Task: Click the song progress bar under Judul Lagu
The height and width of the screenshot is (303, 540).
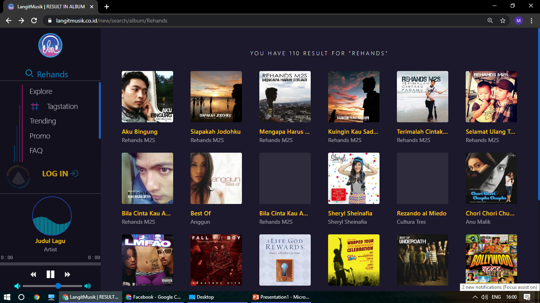Action: (50, 264)
